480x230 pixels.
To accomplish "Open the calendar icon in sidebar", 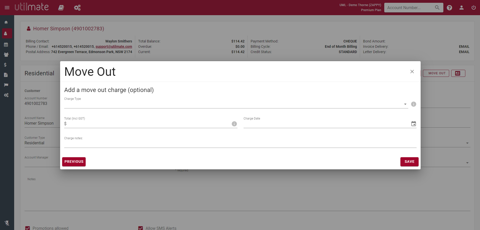I will (6, 44).
